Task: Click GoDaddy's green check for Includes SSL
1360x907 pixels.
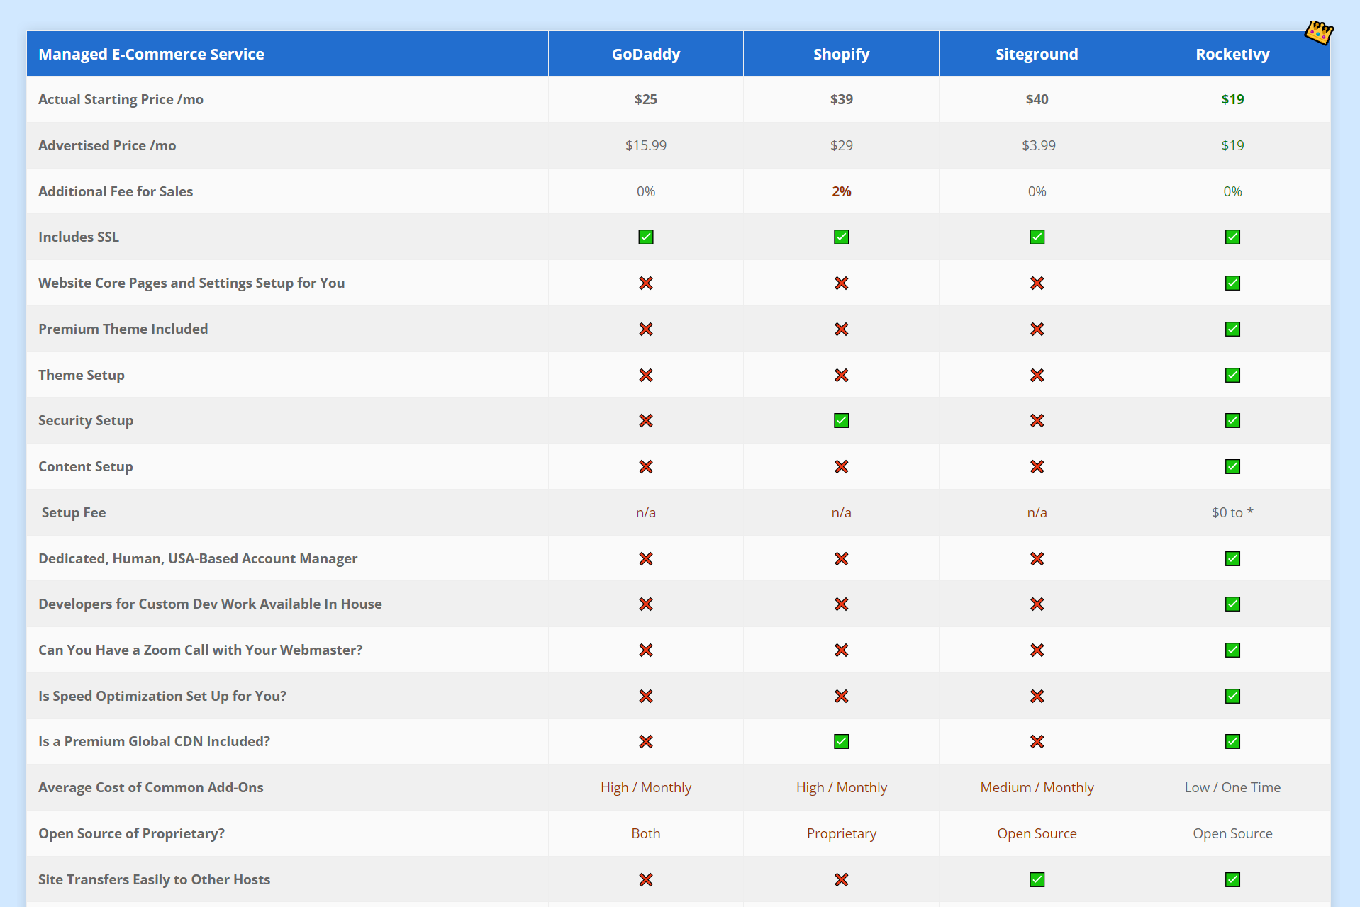Action: click(646, 237)
